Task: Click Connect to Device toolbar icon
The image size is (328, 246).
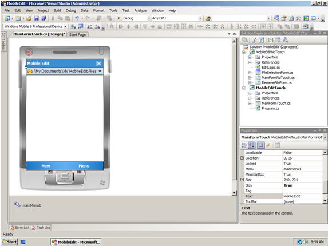Action: 73,26
